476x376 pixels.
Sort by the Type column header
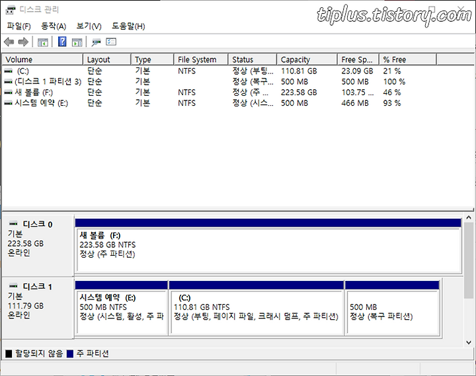pos(153,59)
